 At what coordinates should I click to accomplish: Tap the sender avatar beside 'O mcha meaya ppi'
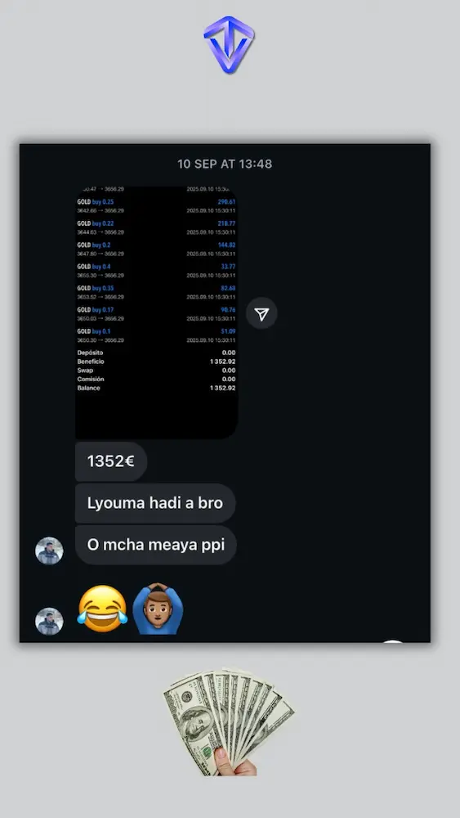point(49,551)
